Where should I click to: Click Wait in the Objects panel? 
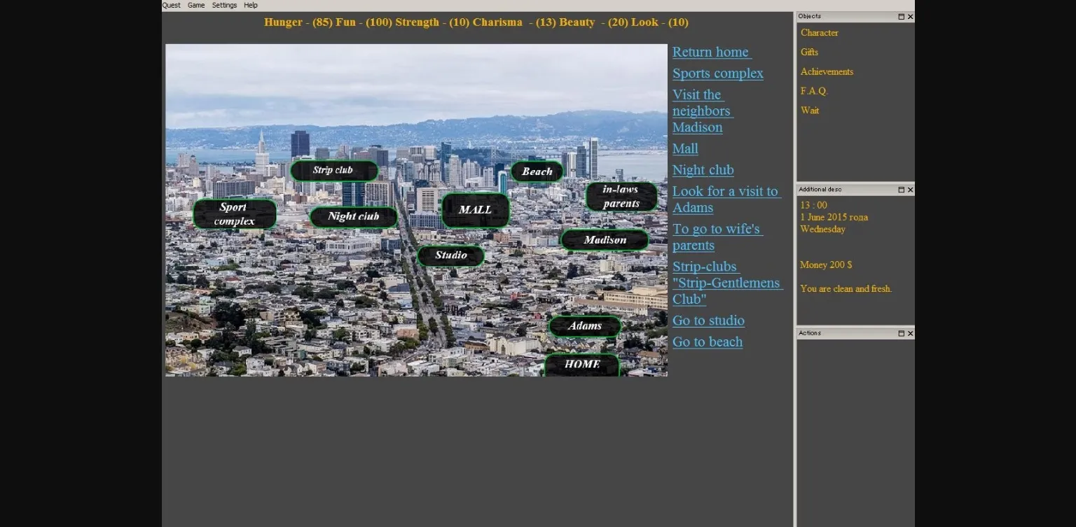(x=810, y=111)
